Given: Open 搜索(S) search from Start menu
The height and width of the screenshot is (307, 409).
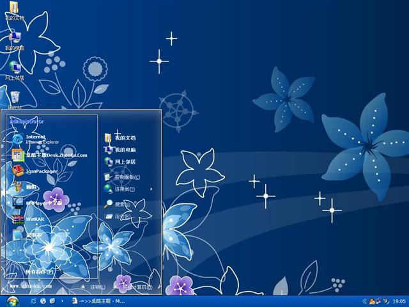Looking at the screenshot, I should coord(116,204).
